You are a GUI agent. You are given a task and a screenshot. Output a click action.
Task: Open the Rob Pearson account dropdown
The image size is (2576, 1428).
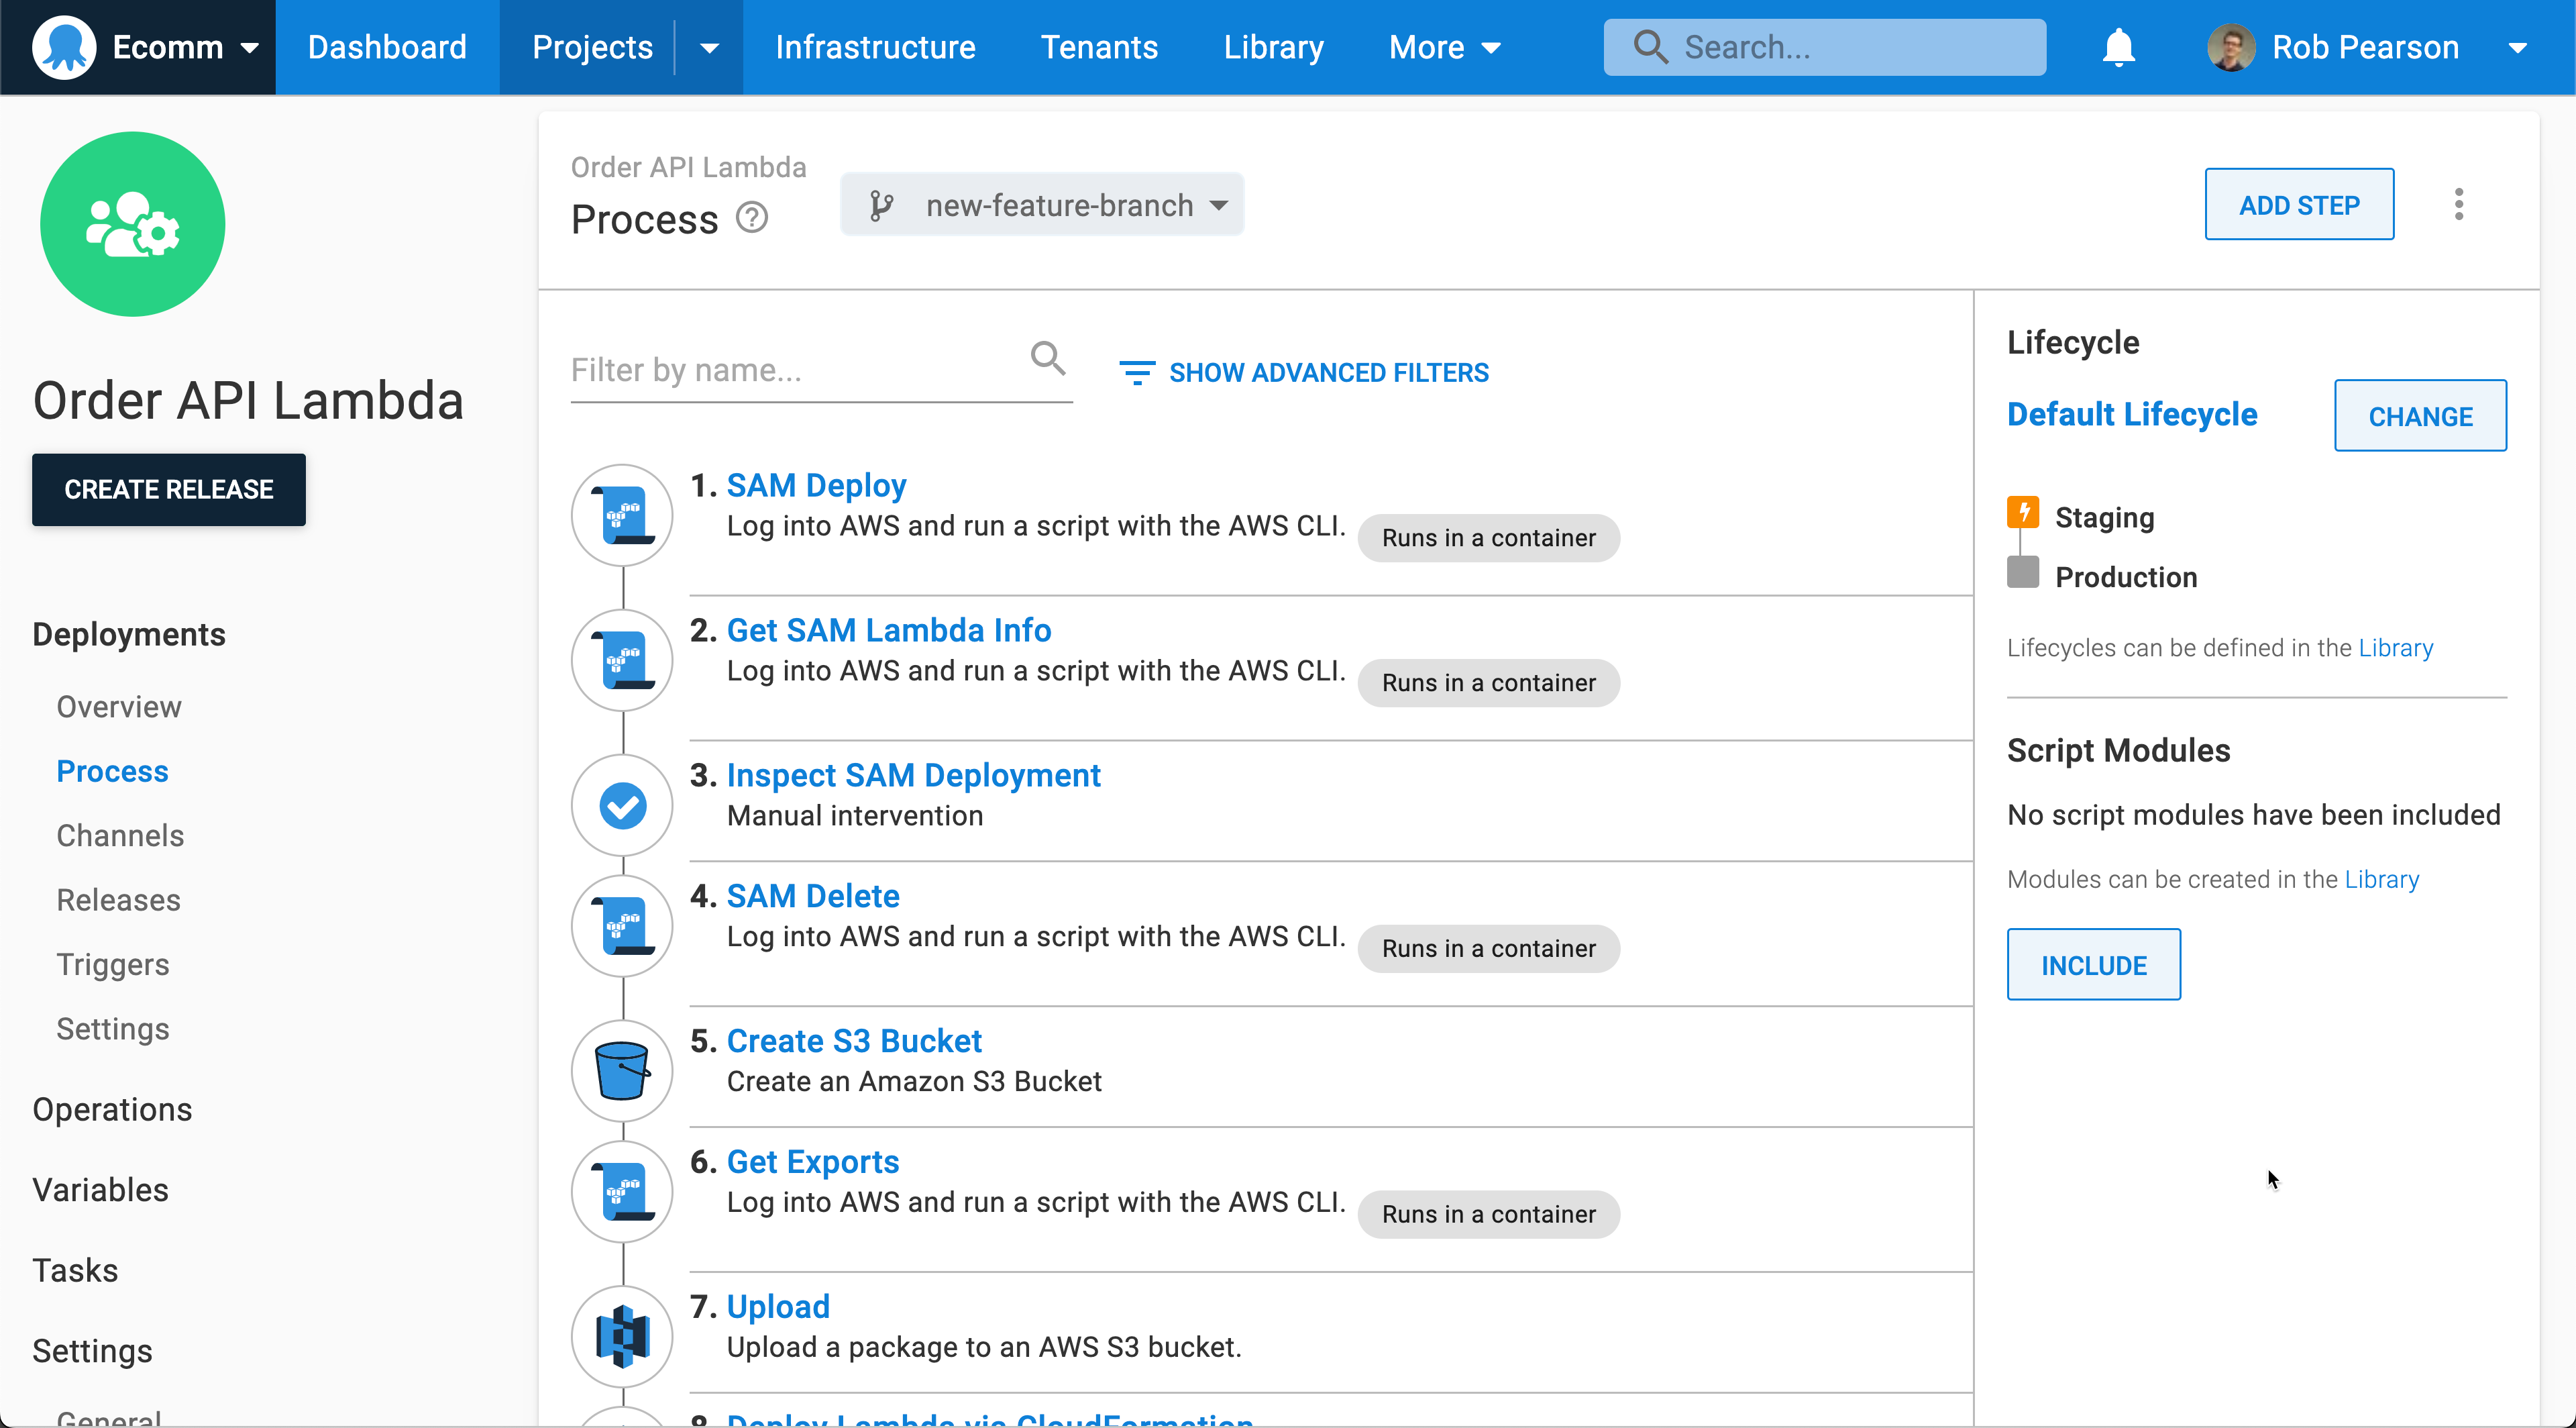pos(2519,46)
